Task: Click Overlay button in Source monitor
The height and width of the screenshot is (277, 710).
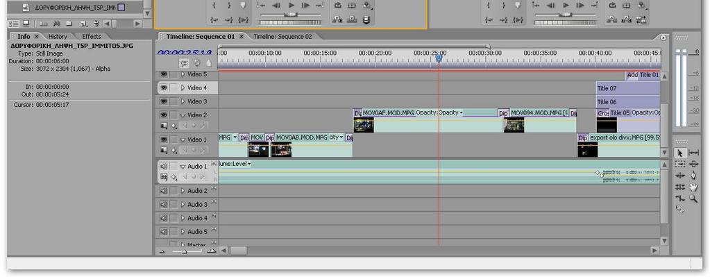Action: click(x=352, y=19)
